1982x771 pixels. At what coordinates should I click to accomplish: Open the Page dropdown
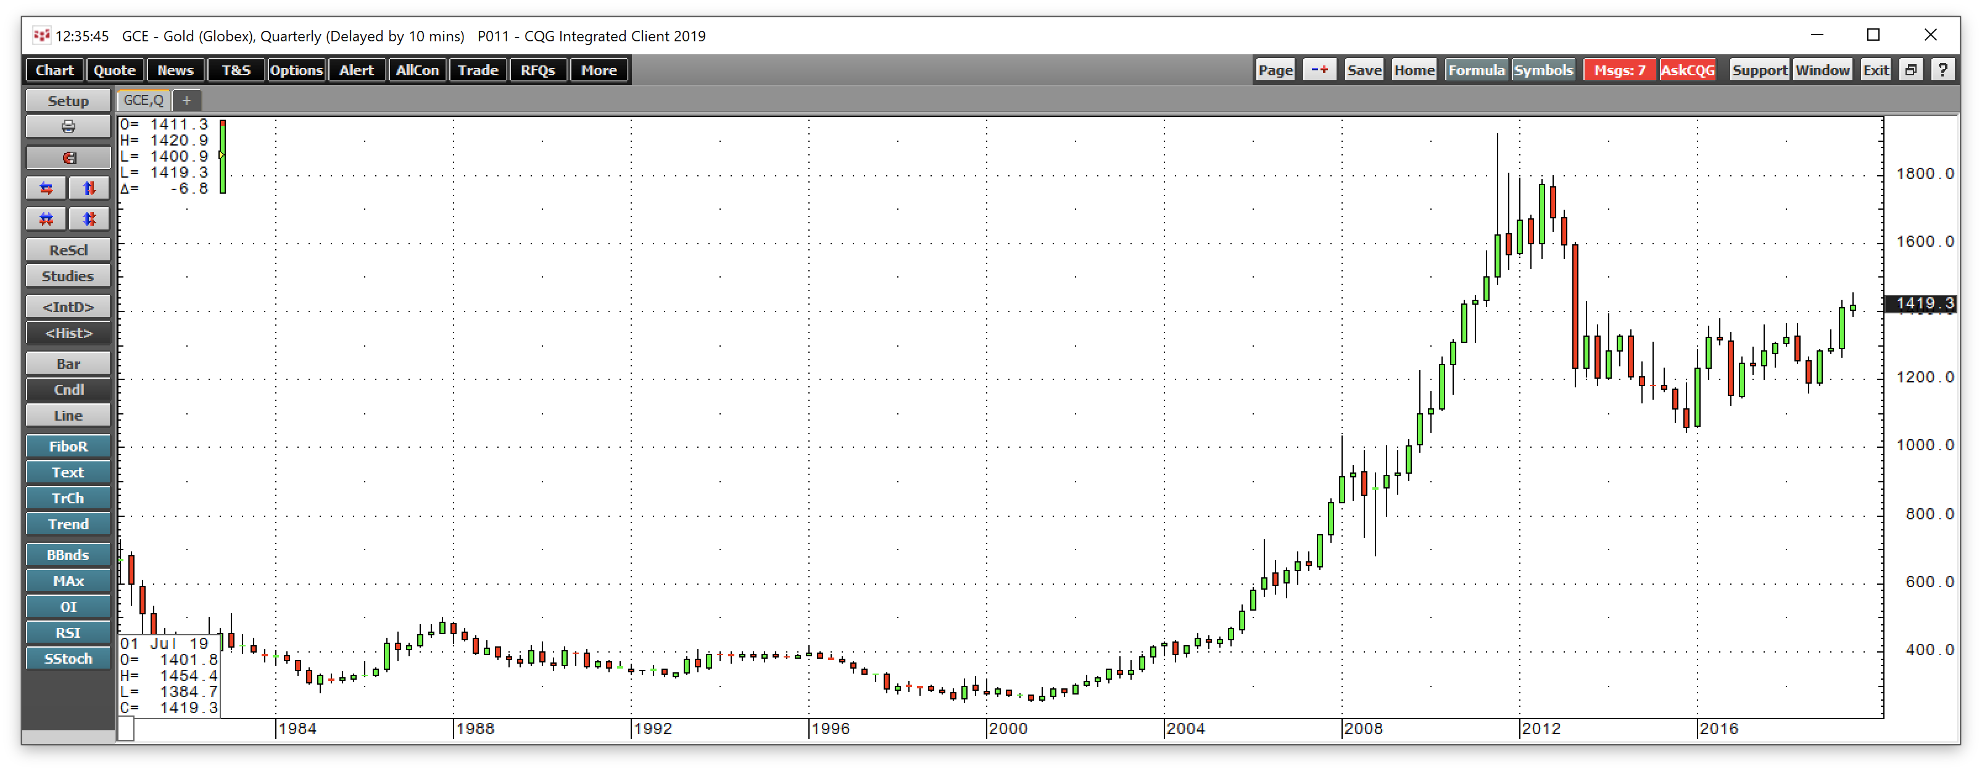[x=1275, y=70]
